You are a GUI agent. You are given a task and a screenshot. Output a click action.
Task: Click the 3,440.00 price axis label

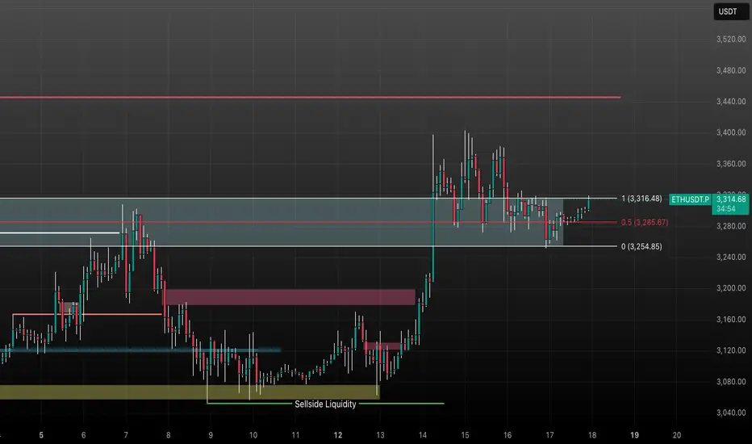(x=731, y=102)
